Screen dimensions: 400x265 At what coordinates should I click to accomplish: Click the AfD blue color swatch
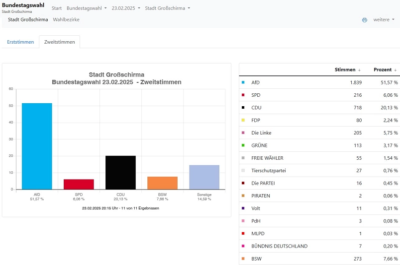click(243, 82)
